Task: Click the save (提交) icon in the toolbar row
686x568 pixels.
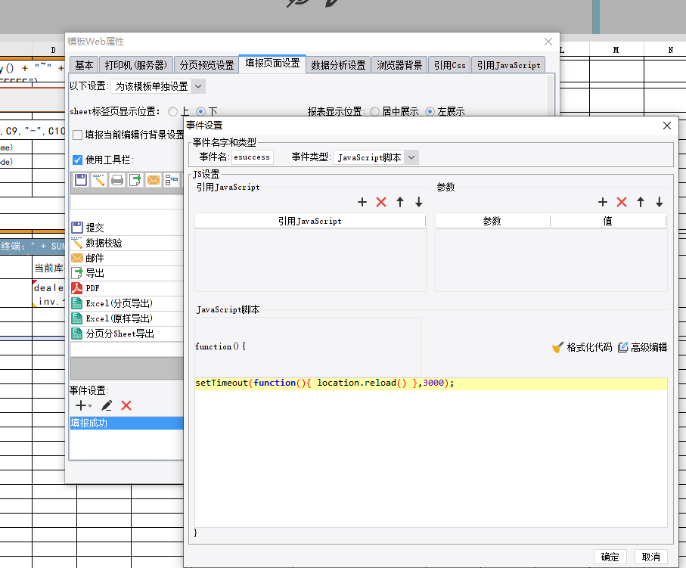Action: (x=81, y=180)
